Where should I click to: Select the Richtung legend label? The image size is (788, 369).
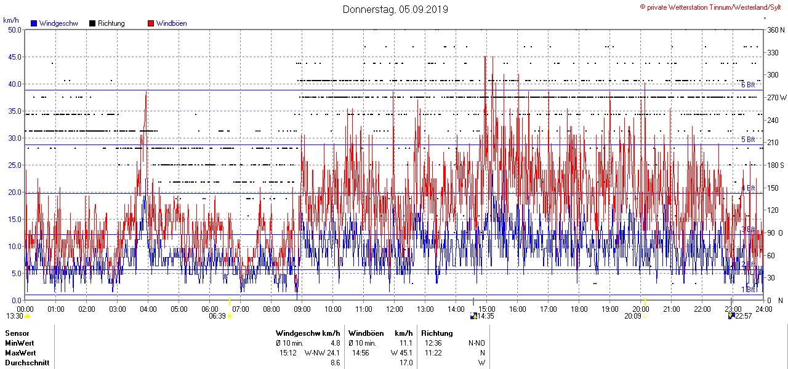click(x=111, y=23)
